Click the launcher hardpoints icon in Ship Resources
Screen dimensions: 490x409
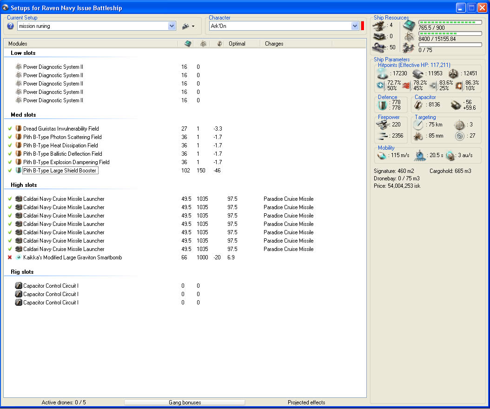[x=379, y=37]
